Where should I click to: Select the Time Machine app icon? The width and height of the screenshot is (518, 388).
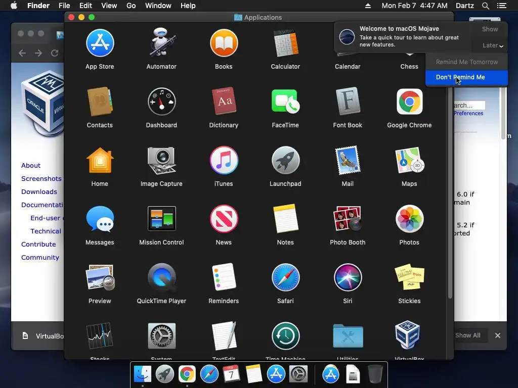click(x=285, y=336)
